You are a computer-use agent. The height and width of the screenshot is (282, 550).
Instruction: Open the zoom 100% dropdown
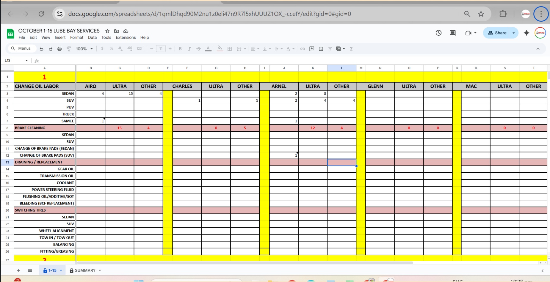(x=84, y=49)
